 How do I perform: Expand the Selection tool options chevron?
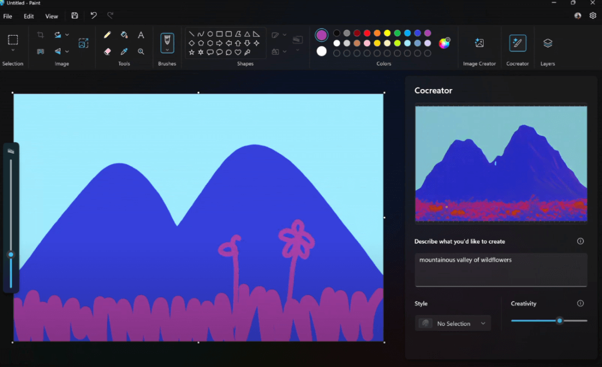13,51
